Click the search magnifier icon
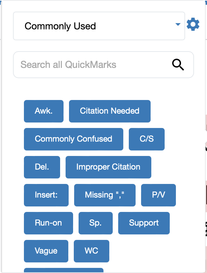Screen dimensions: 207x273 pyautogui.click(x=178, y=64)
